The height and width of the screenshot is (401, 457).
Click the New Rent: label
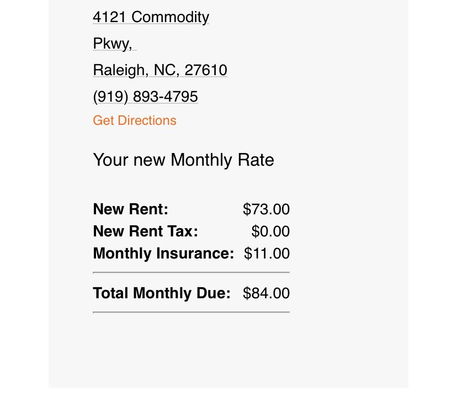click(130, 209)
